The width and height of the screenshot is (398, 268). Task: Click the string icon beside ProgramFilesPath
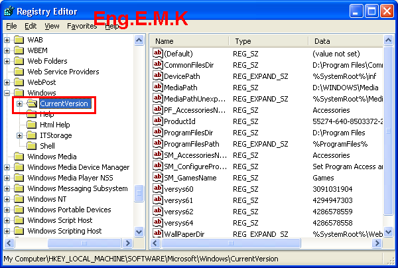158,143
